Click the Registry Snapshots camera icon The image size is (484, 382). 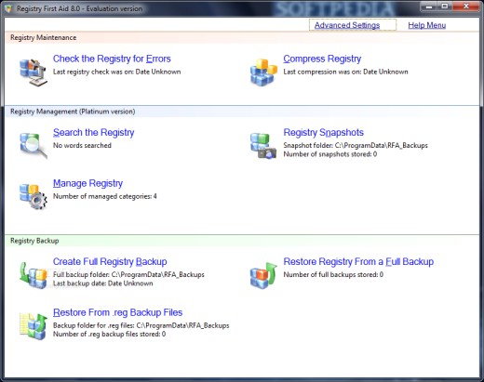pos(263,146)
